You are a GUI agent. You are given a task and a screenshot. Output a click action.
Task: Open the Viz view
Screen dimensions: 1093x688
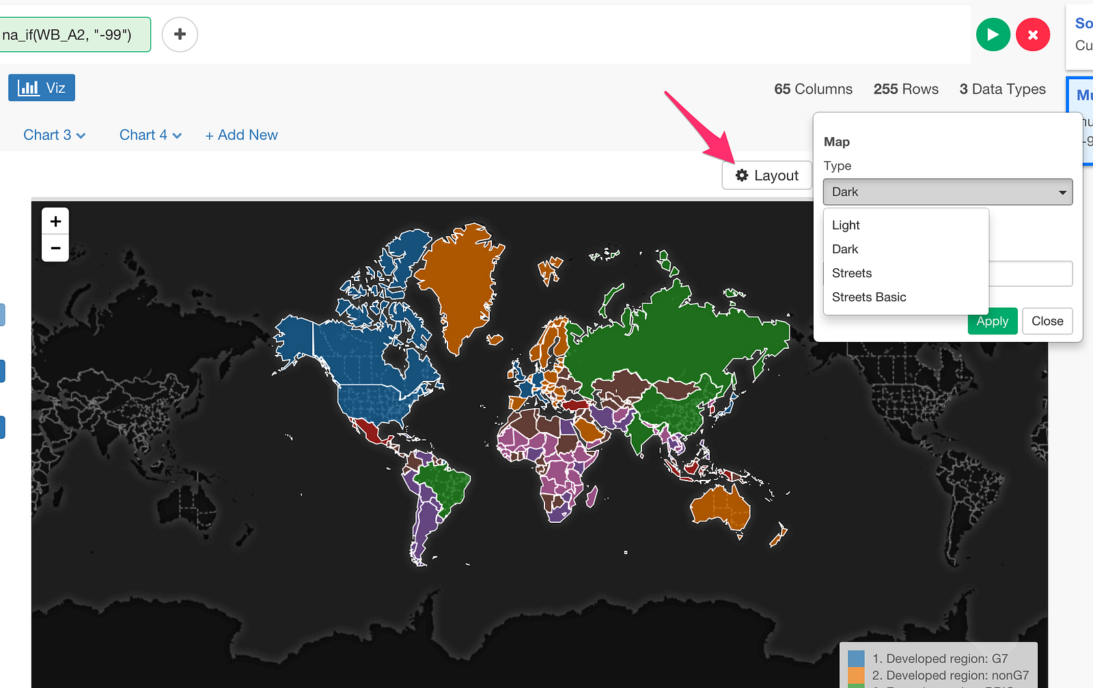(42, 87)
